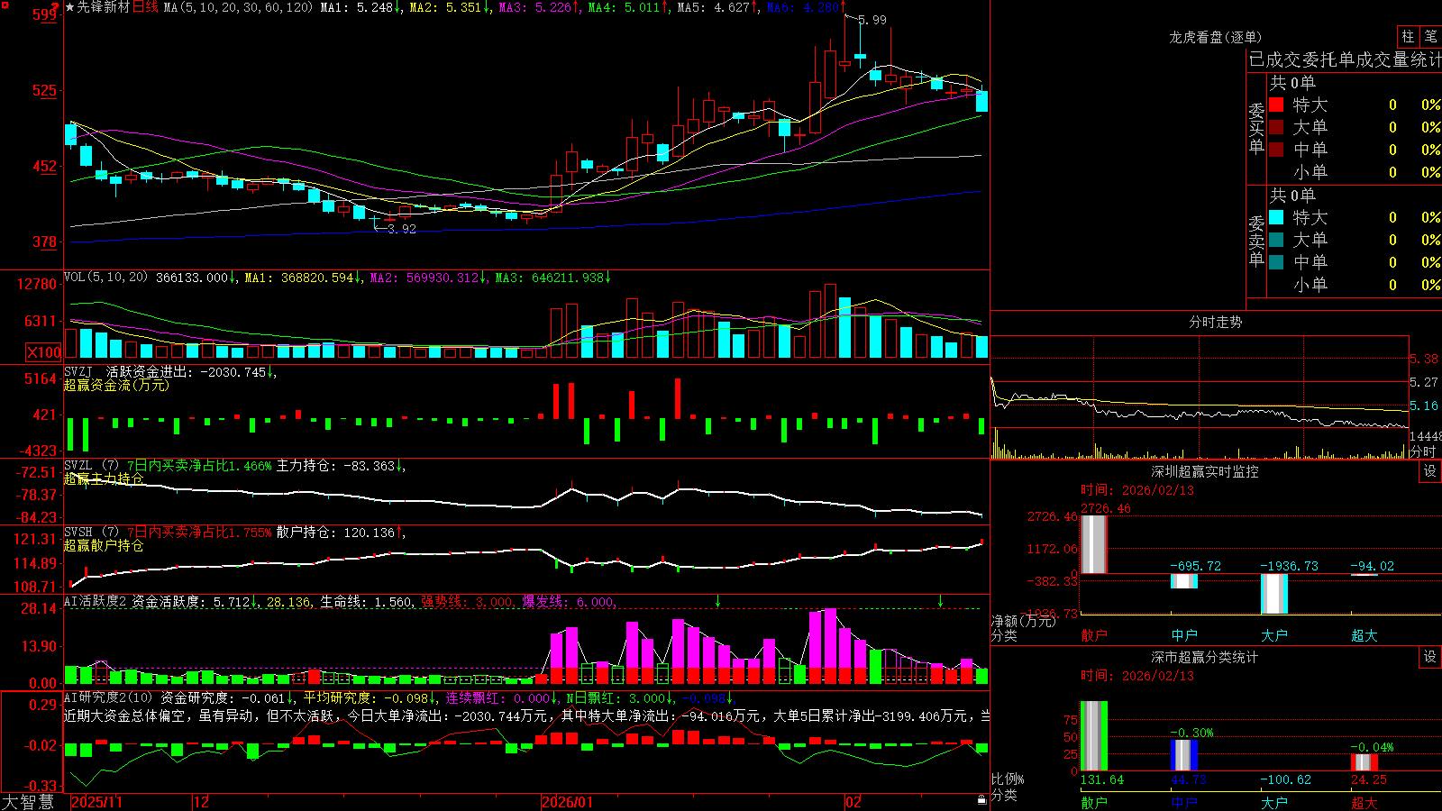This screenshot has height=811, width=1442.
Task: Click the star icon before 先锋新材
Action: tap(70, 7)
